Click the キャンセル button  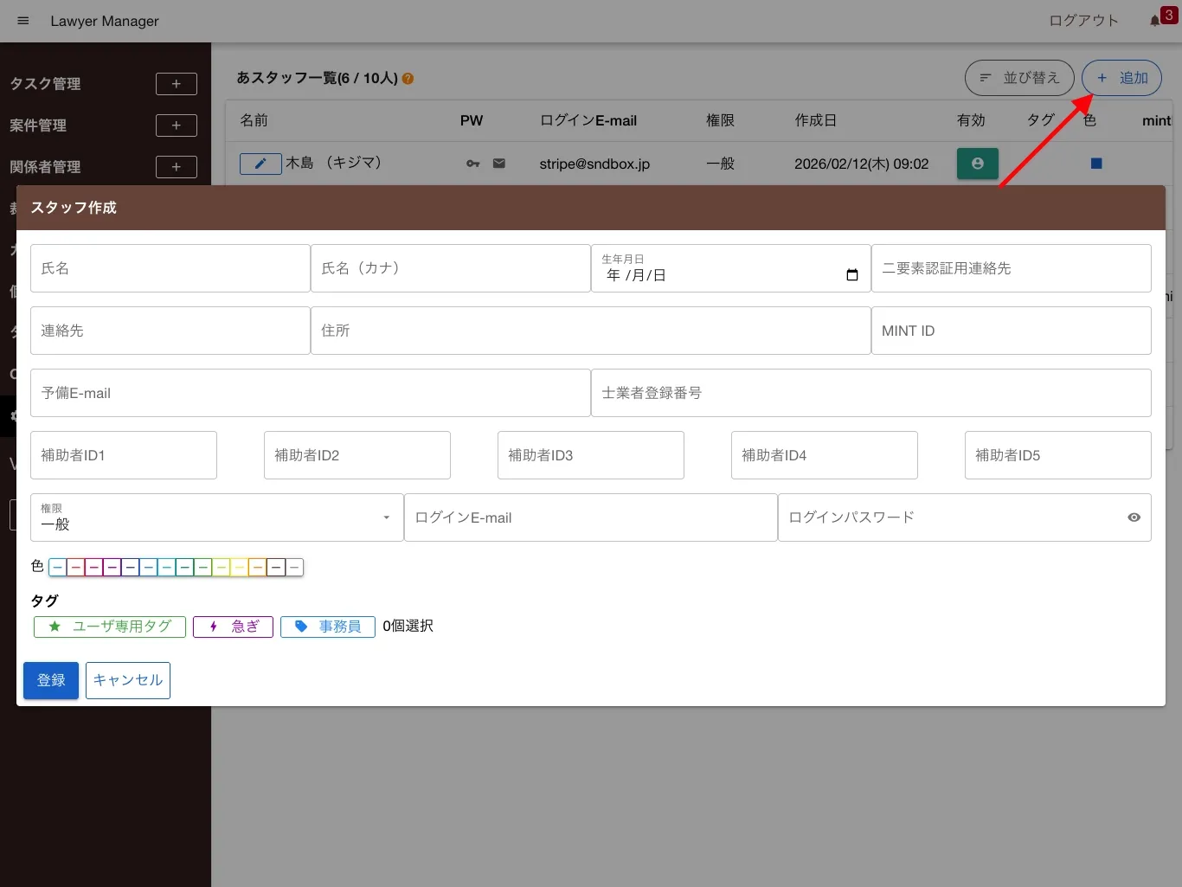pos(128,680)
